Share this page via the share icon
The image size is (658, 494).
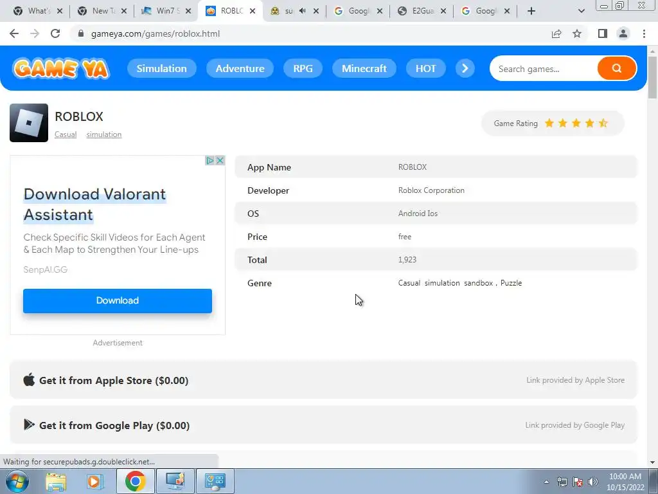click(x=556, y=33)
